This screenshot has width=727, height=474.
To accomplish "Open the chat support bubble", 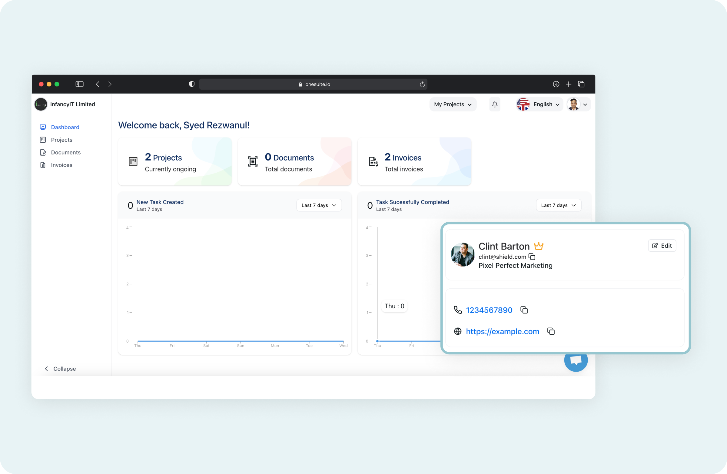I will click(x=576, y=361).
